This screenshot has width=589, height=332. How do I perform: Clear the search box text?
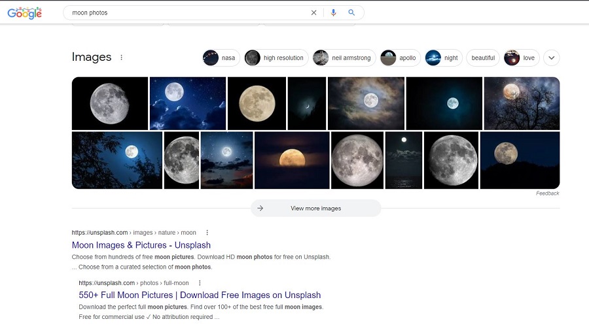(313, 12)
